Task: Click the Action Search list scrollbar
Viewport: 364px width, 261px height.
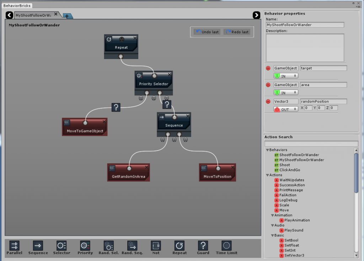Action: [x=356, y=171]
